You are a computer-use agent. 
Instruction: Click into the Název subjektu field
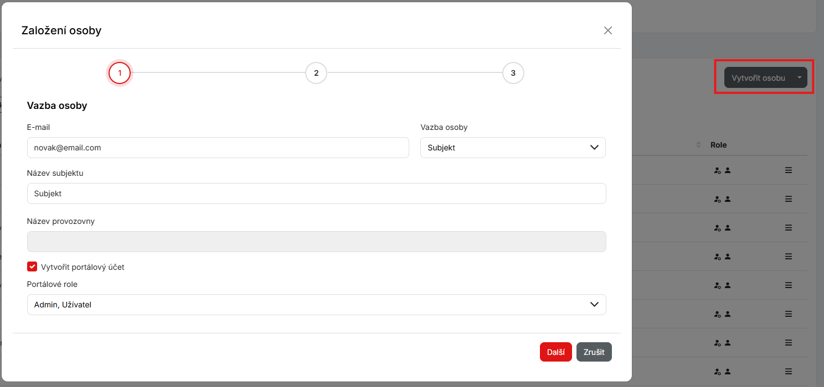click(x=316, y=193)
